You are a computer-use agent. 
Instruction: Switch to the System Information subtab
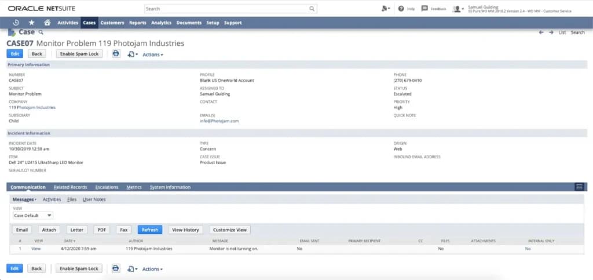pos(170,187)
